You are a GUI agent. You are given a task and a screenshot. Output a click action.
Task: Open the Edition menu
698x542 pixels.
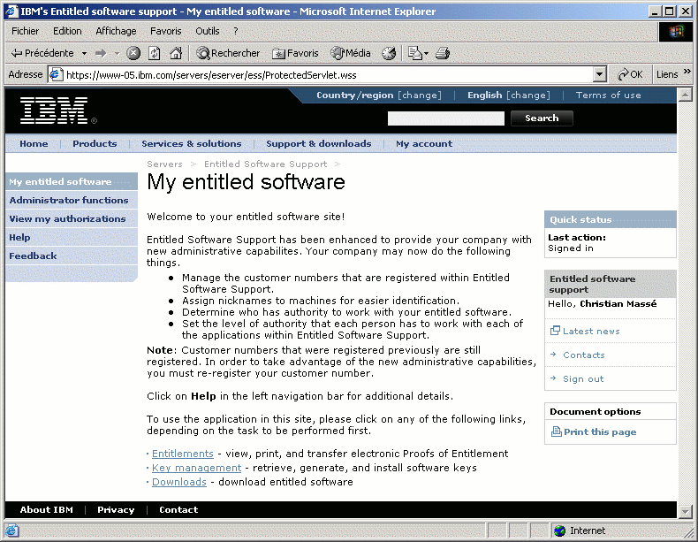[67, 31]
